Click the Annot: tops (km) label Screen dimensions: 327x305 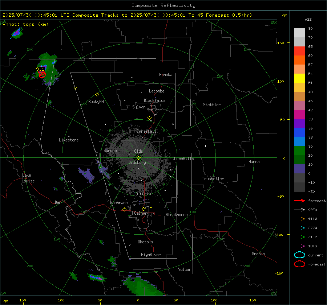click(25, 24)
